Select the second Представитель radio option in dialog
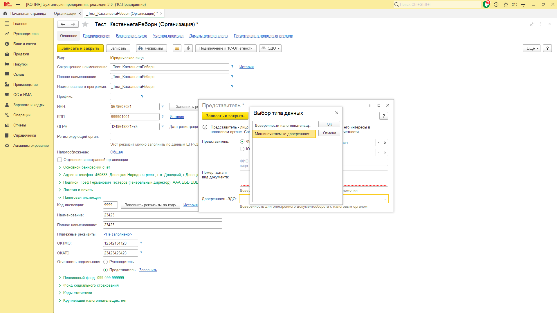 (x=242, y=149)
